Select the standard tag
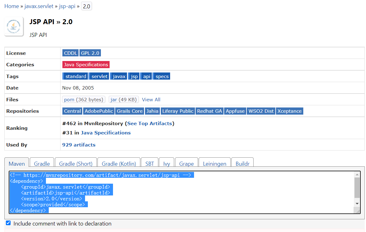The image size is (366, 232). pyautogui.click(x=75, y=76)
